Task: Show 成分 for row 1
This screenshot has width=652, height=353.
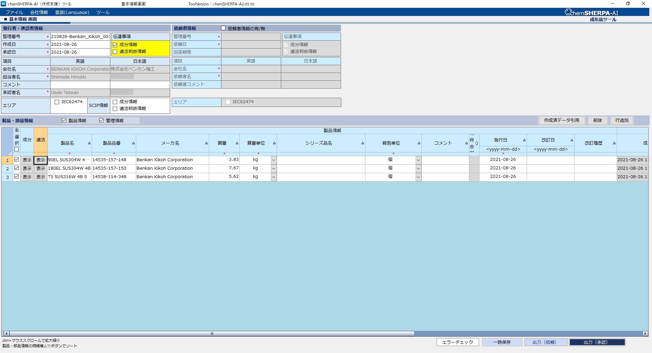Action: (27, 160)
